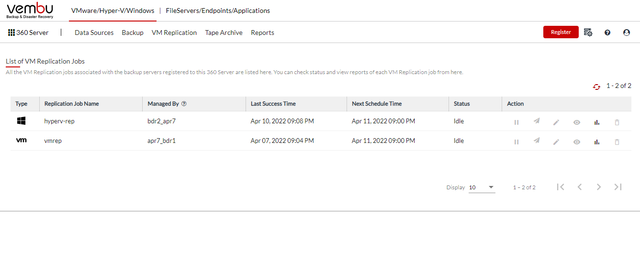Open the report chart for hyperv-rep job
The height and width of the screenshot is (272, 640).
(x=596, y=122)
